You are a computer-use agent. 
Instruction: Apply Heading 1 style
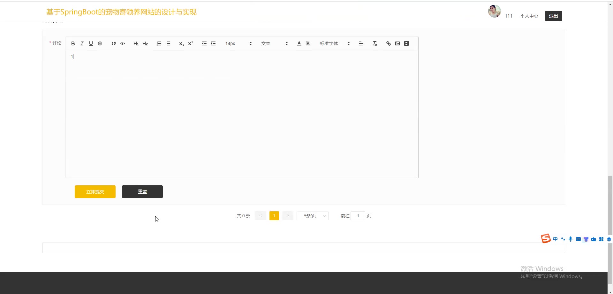tap(136, 43)
